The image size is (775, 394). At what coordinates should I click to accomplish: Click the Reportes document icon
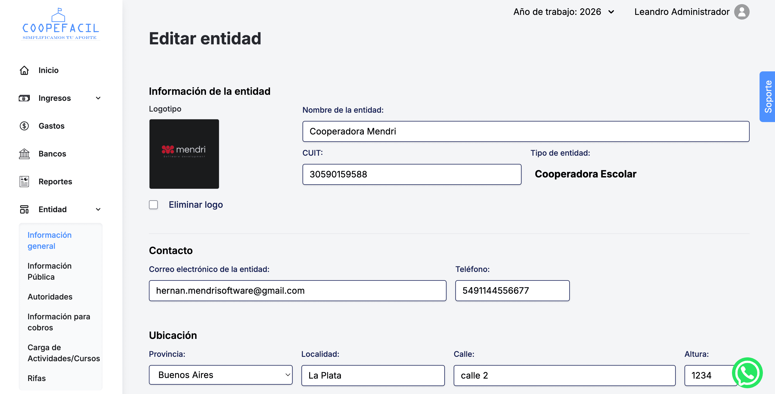click(24, 181)
